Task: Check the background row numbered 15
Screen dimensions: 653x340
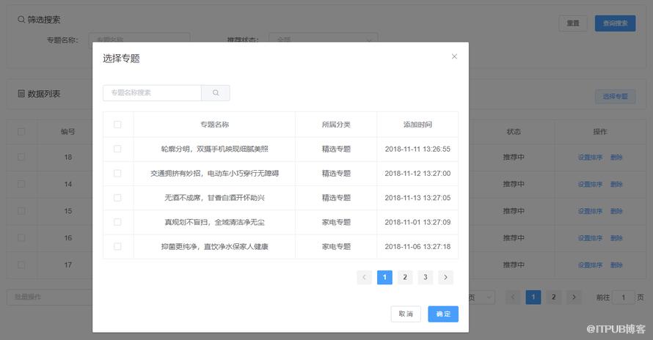Action: click(x=21, y=211)
